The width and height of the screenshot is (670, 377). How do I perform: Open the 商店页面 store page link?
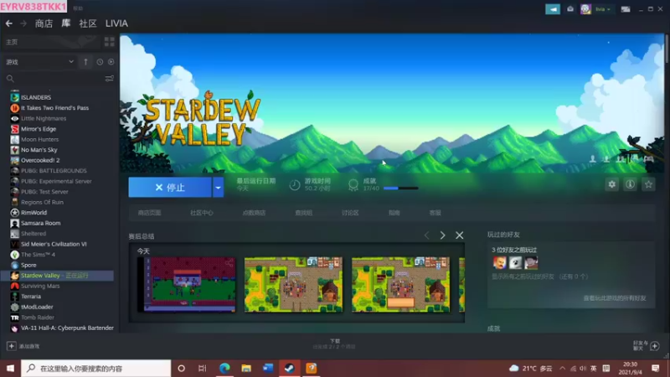pos(150,213)
